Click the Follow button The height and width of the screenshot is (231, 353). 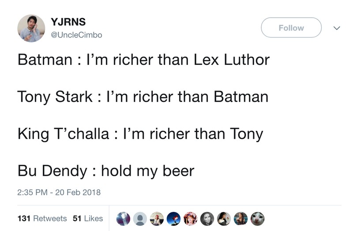(x=291, y=28)
